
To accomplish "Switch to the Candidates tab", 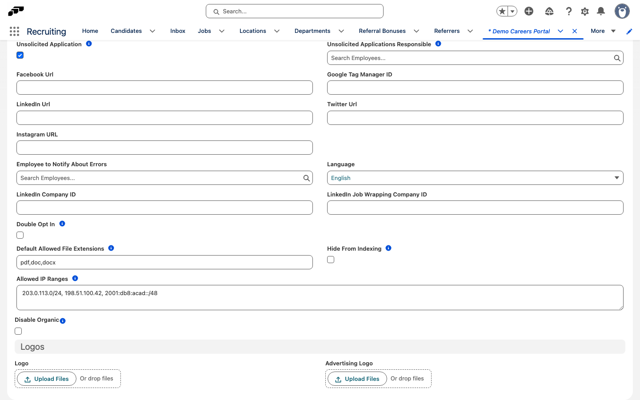I will (126, 31).
